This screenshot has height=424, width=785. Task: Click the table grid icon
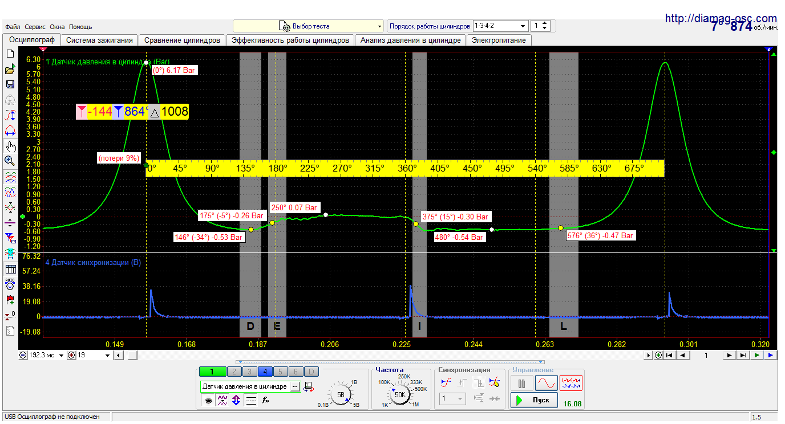pos(10,269)
